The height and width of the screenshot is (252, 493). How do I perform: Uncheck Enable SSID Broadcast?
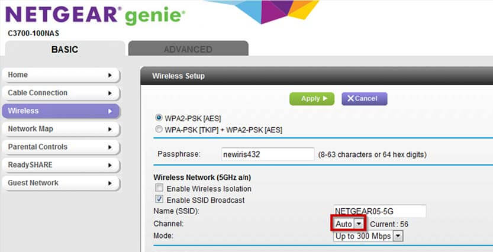159,199
